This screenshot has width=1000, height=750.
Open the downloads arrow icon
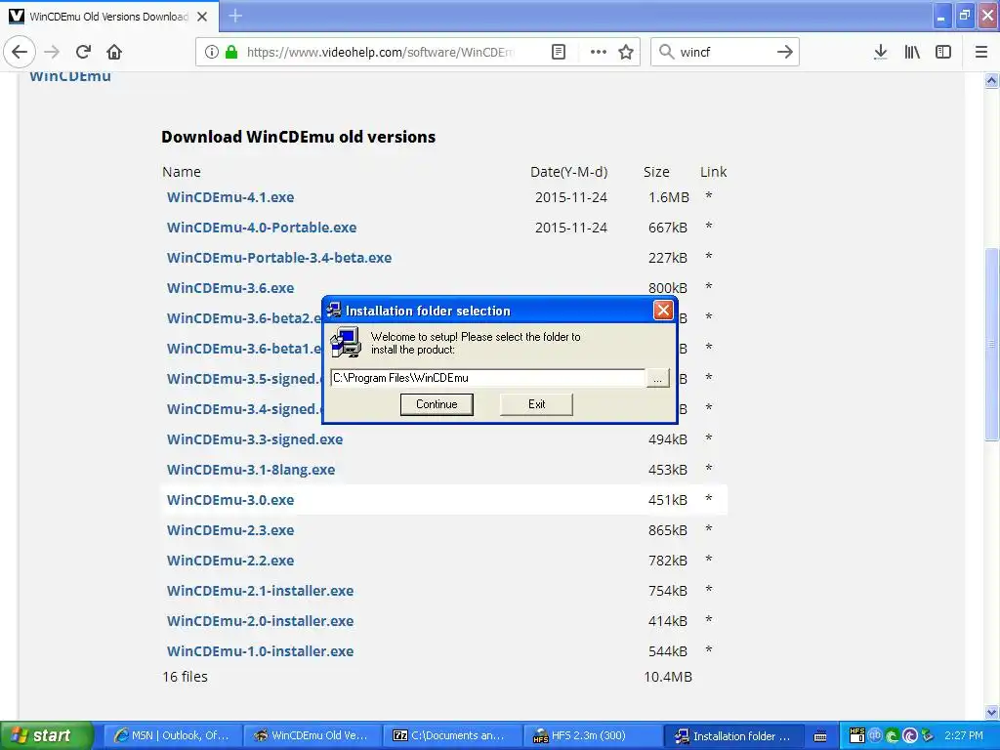click(881, 52)
